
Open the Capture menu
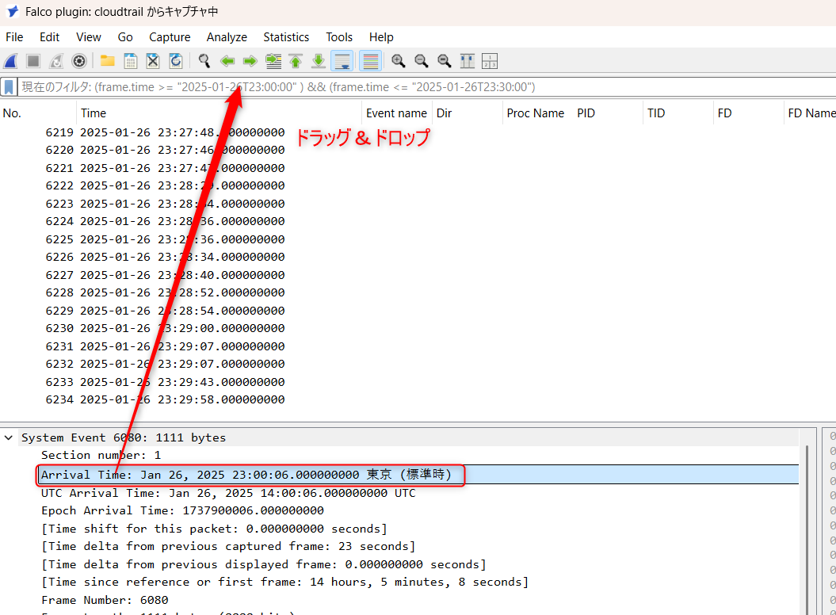click(170, 36)
